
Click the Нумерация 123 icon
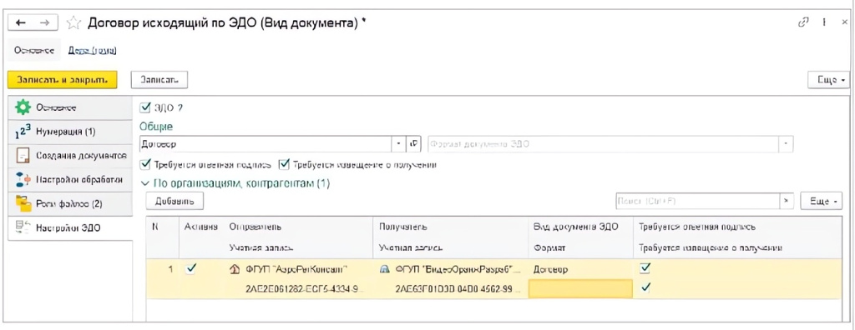(x=23, y=131)
